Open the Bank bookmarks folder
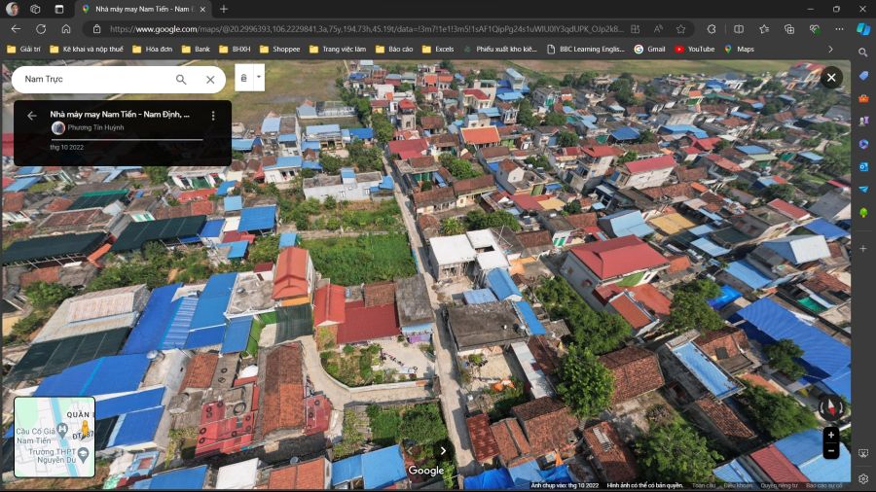The width and height of the screenshot is (876, 492). pyautogui.click(x=196, y=49)
